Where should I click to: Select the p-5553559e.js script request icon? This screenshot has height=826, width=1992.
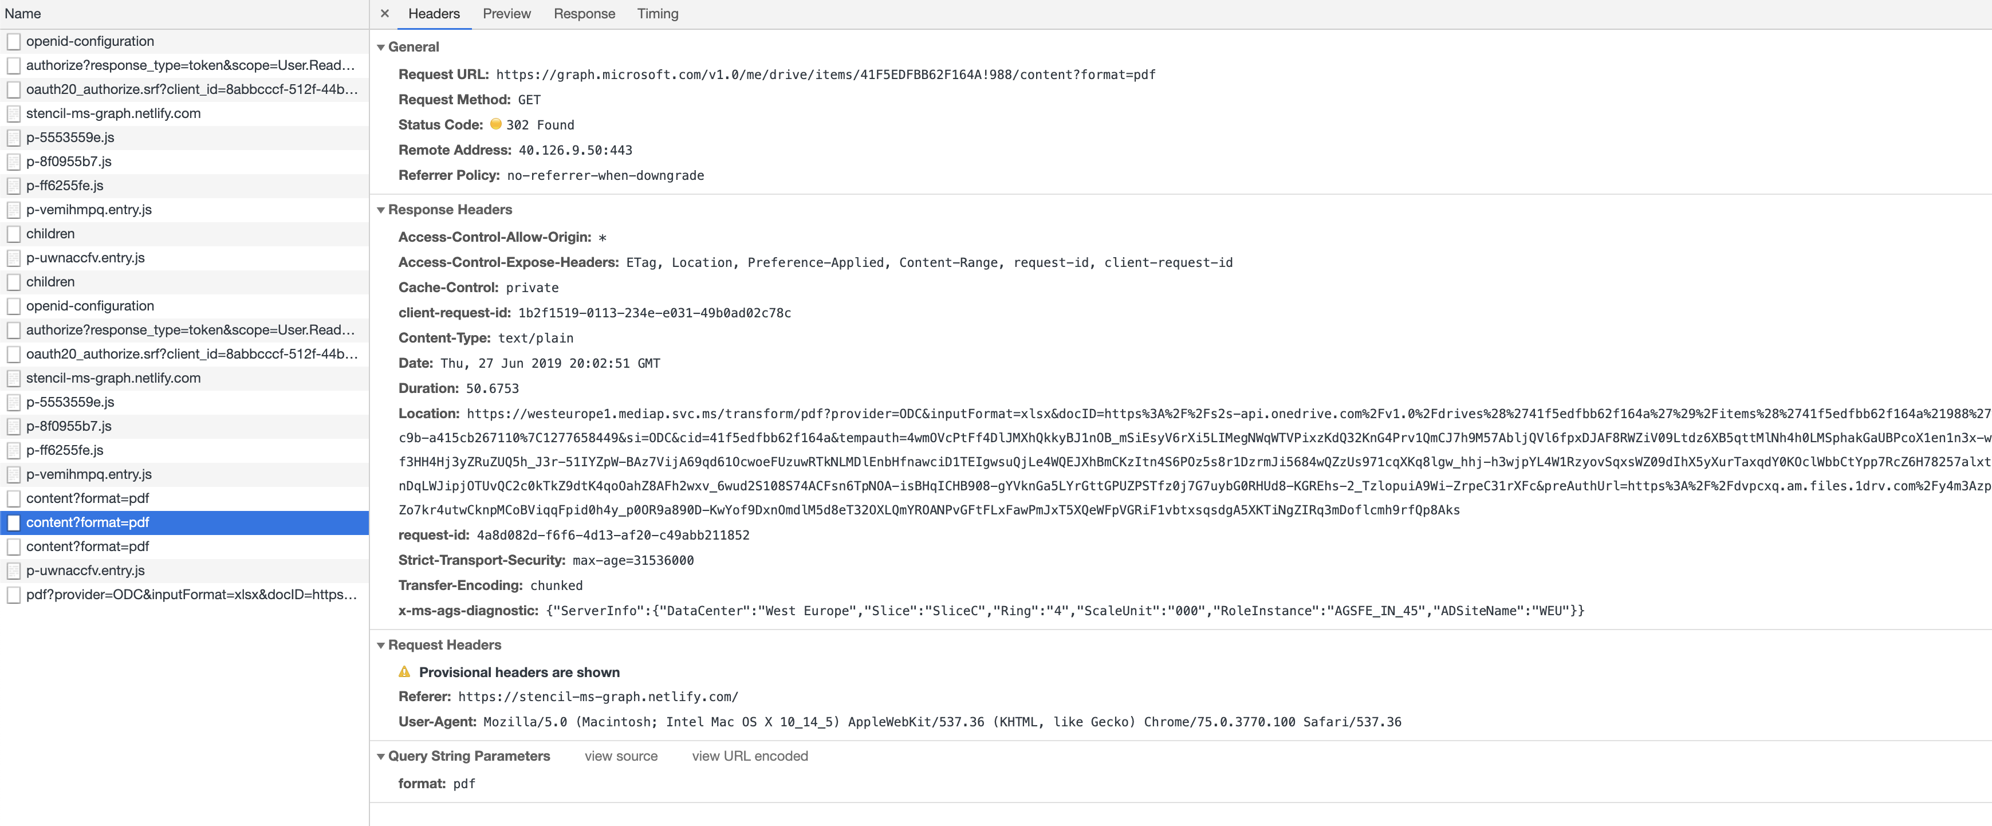click(x=13, y=137)
